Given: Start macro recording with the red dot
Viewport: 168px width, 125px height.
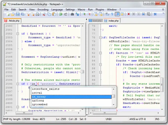Looking at the screenshot, I should coord(129,14).
